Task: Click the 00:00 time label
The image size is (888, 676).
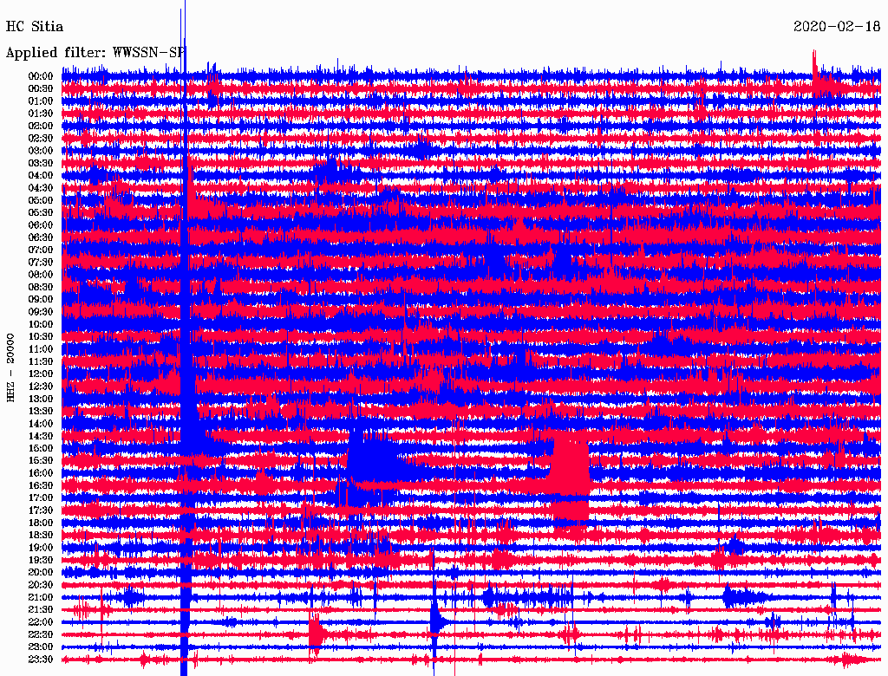Action: [41, 76]
